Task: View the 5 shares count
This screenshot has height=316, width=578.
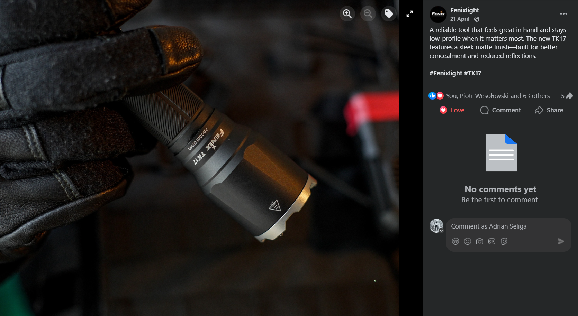Action: pos(567,96)
